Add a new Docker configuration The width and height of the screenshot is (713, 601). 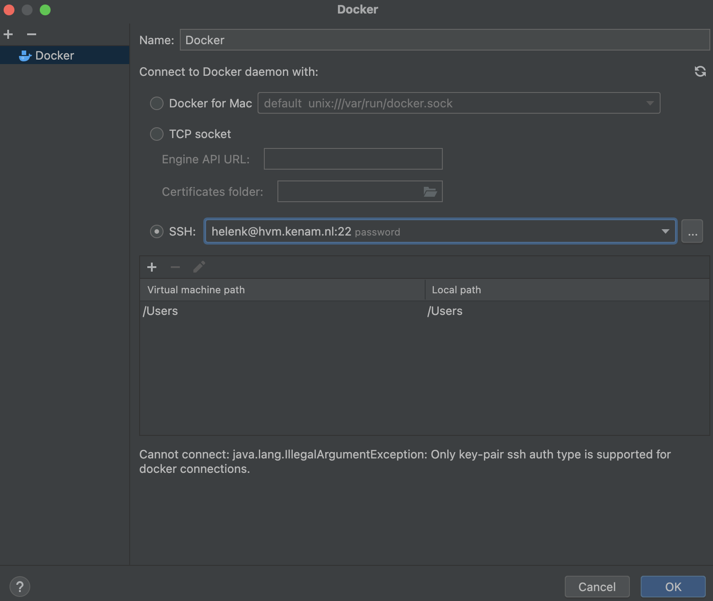click(8, 34)
